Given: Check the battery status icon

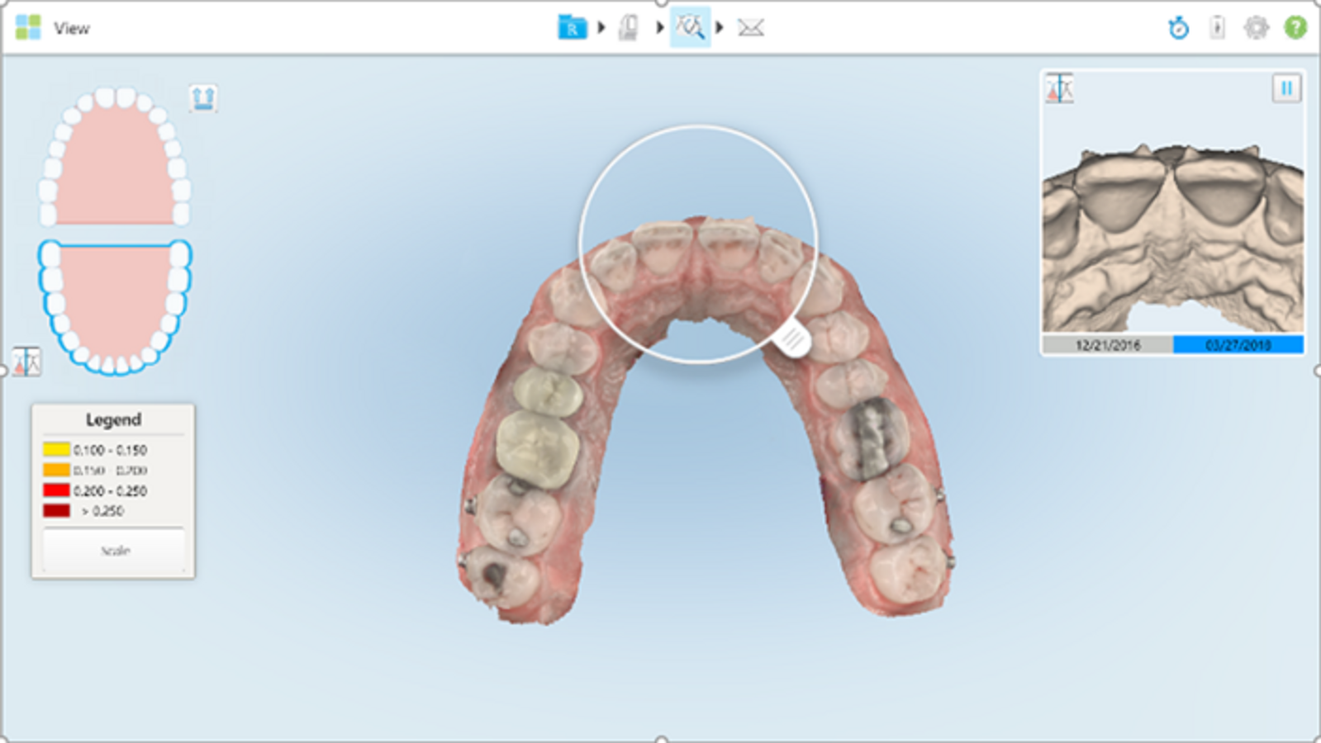Looking at the screenshot, I should (1217, 28).
